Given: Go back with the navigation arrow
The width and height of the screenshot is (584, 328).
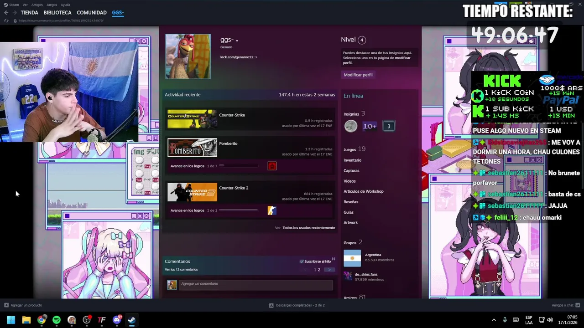Looking at the screenshot, I should pyautogui.click(x=6, y=13).
